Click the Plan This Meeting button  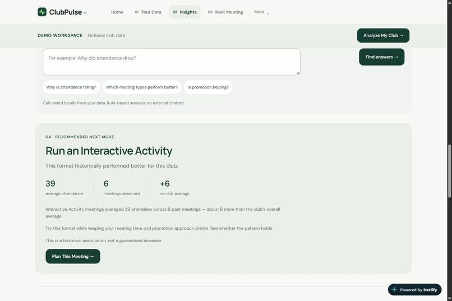[73, 256]
